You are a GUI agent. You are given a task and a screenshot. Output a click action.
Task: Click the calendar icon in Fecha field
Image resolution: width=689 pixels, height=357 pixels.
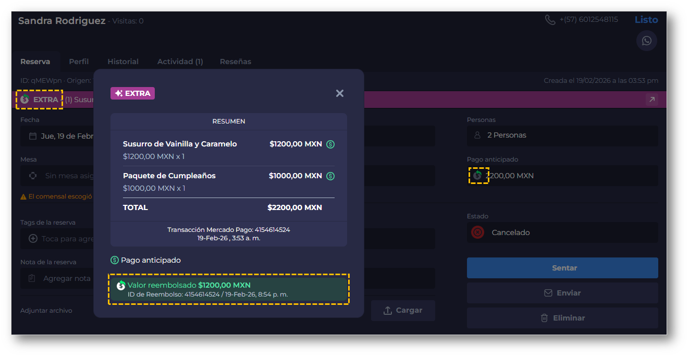point(33,136)
